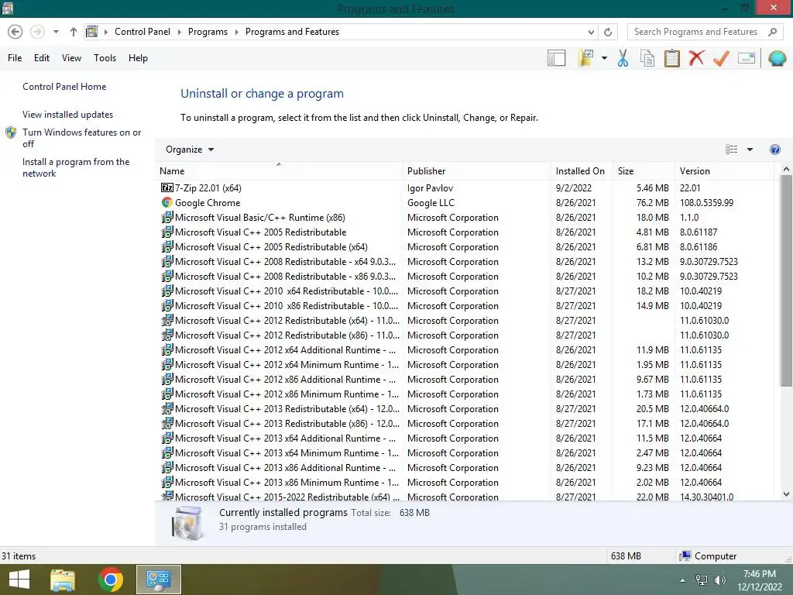Viewport: 793px width, 595px height.
Task: Select Visual C++ 2013 x64 Minimum Runtime row
Action: [467, 453]
